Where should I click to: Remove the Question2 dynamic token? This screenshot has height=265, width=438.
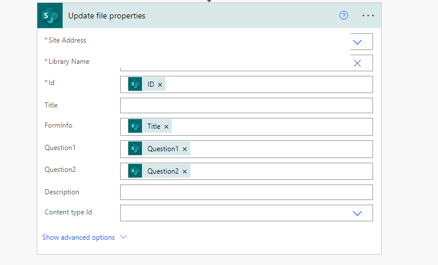click(185, 171)
